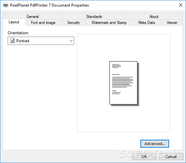The image size is (186, 163).
Task: Switch to the Viewer tab
Action: pos(172,23)
